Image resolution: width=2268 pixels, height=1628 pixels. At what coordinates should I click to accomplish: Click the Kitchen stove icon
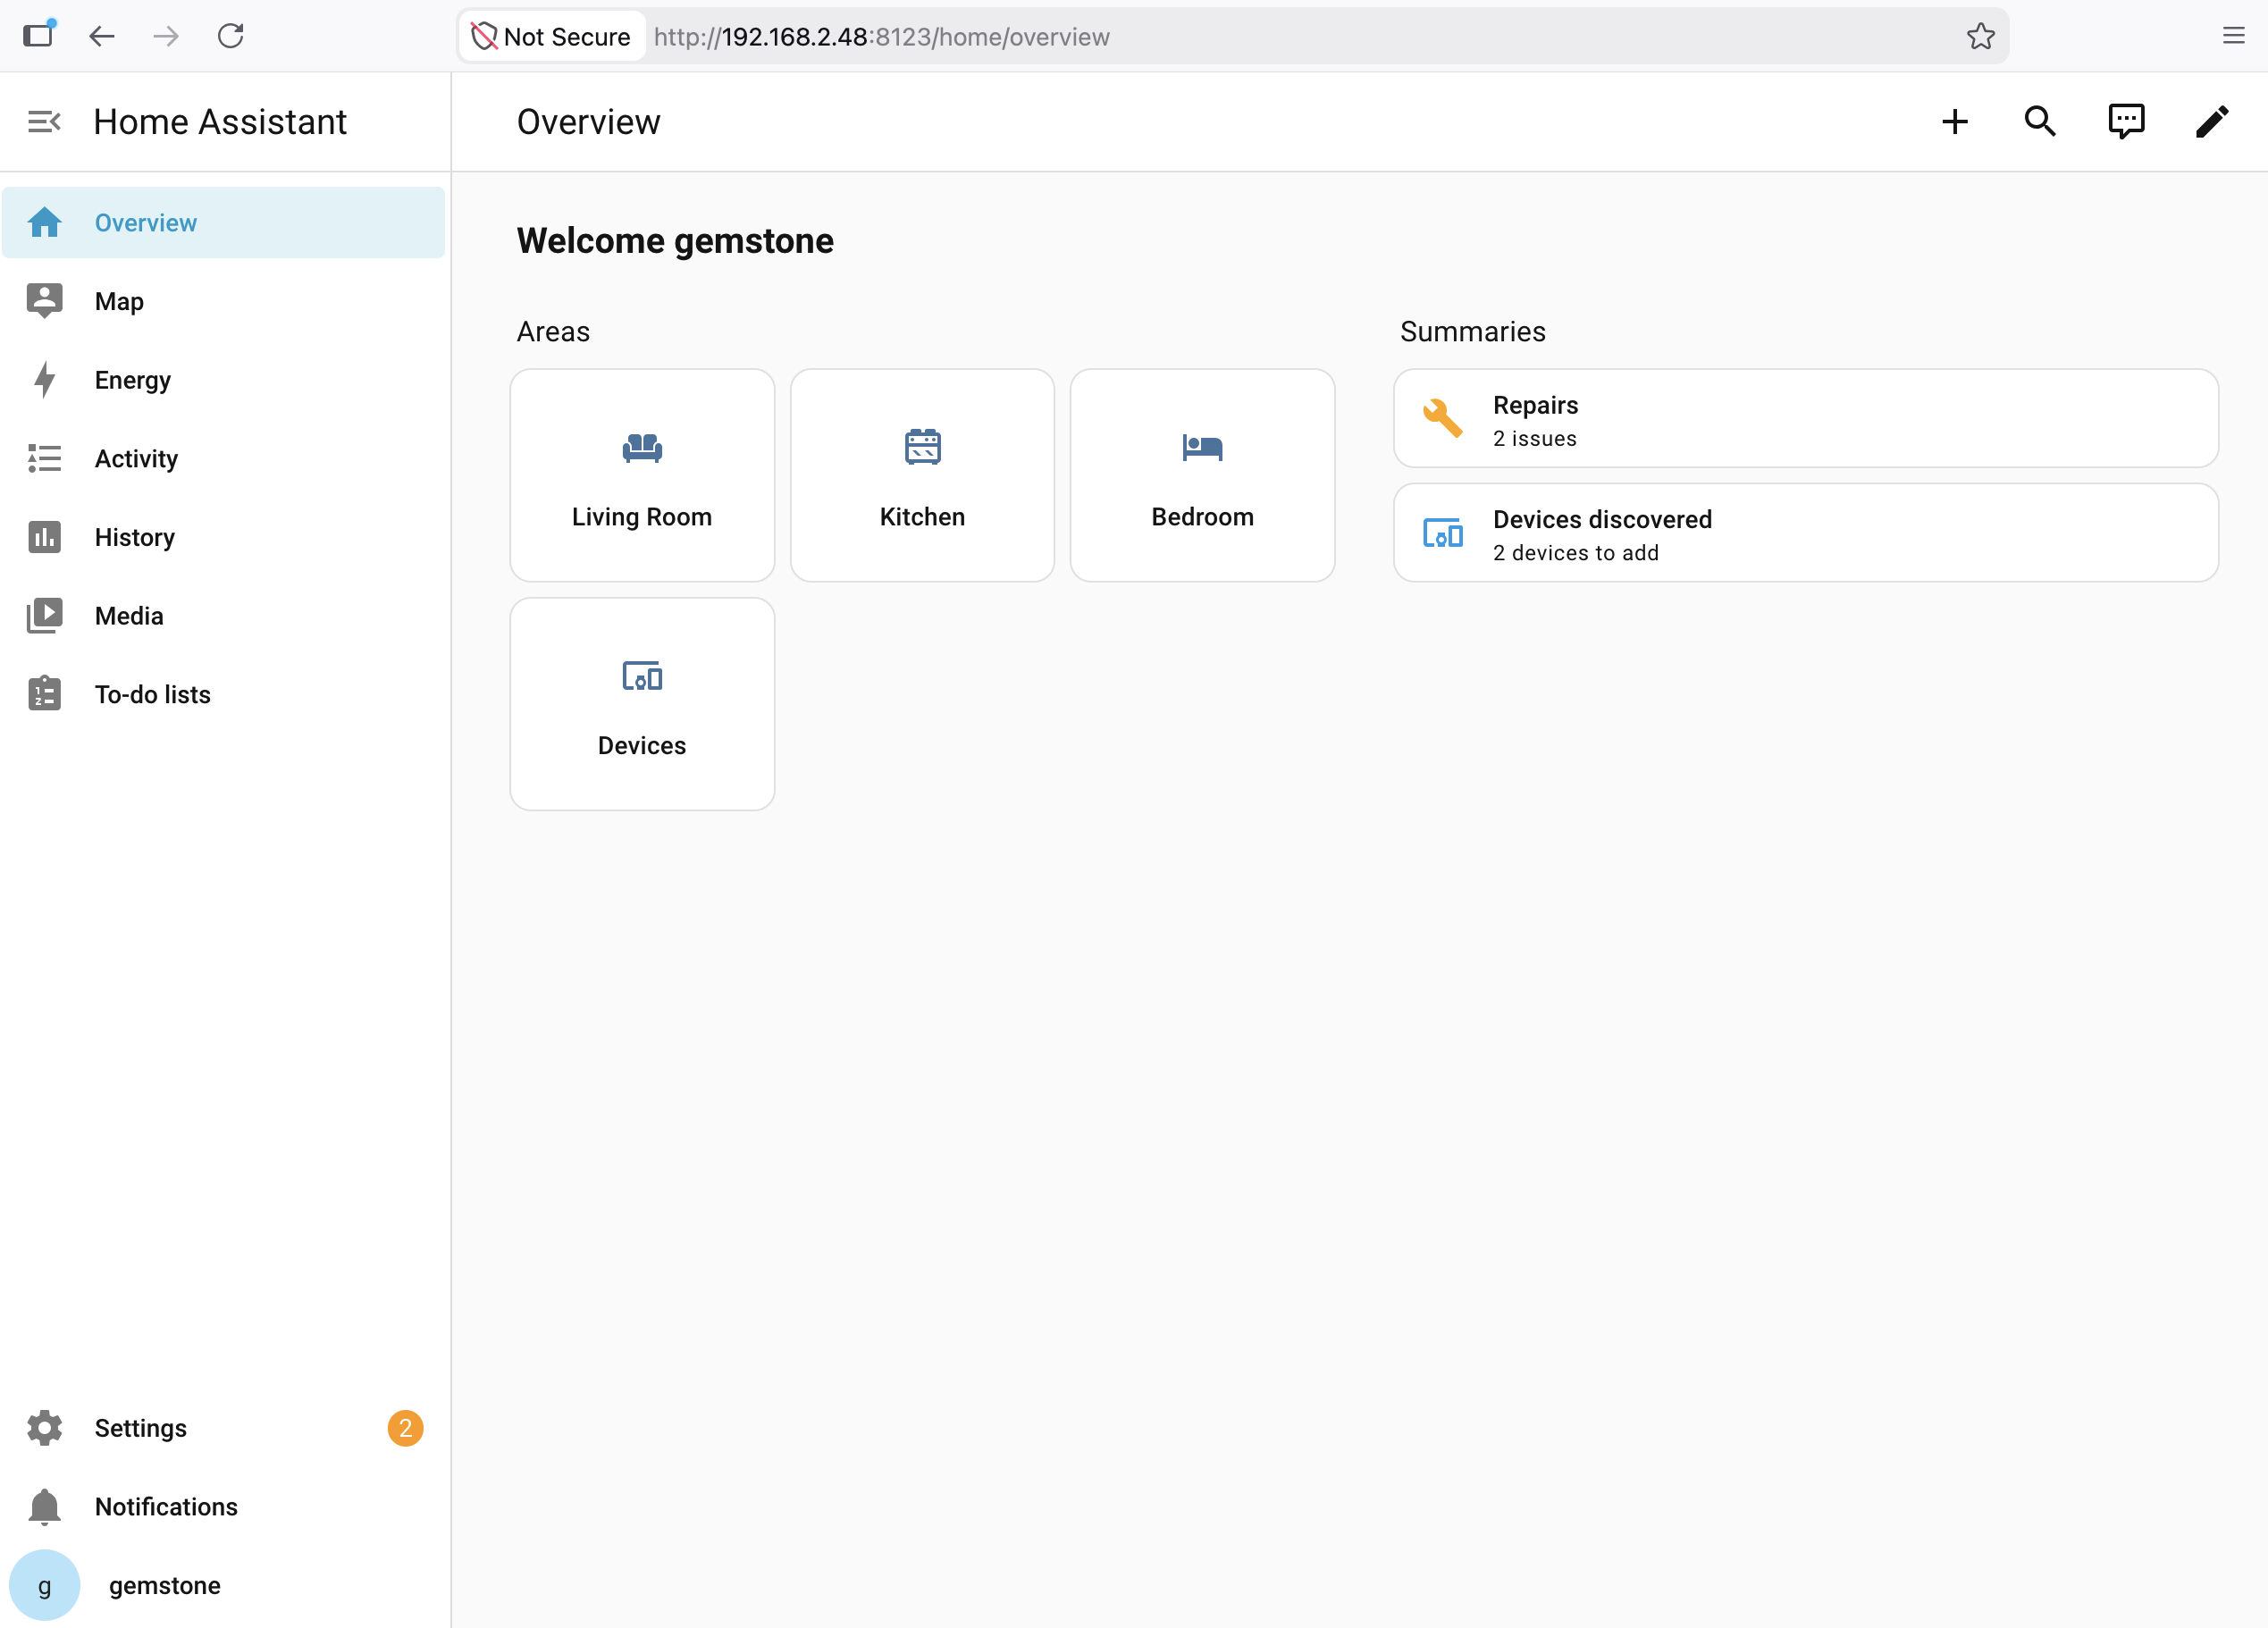click(922, 447)
